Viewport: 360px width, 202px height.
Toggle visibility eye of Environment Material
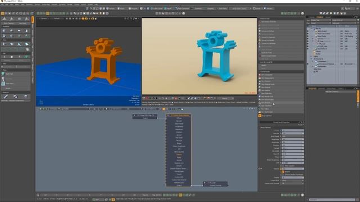308,64
